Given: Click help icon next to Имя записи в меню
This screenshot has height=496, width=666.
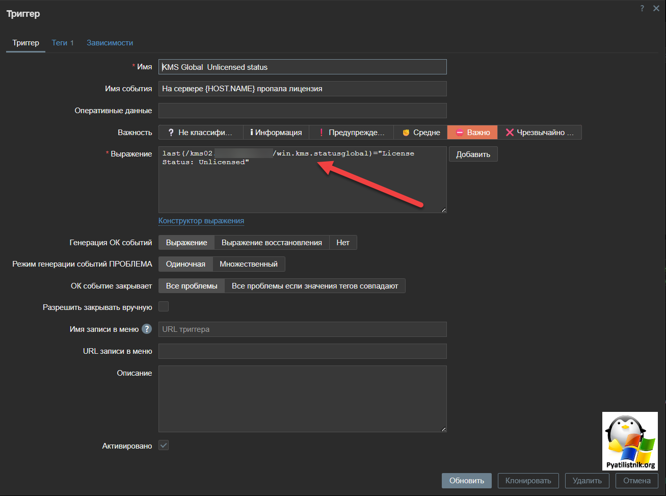Looking at the screenshot, I should pos(147,329).
